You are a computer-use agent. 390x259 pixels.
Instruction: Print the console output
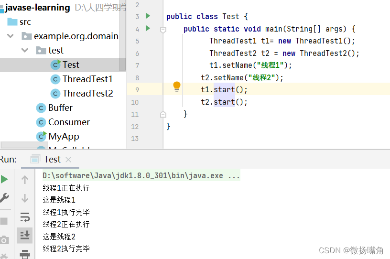(25, 254)
